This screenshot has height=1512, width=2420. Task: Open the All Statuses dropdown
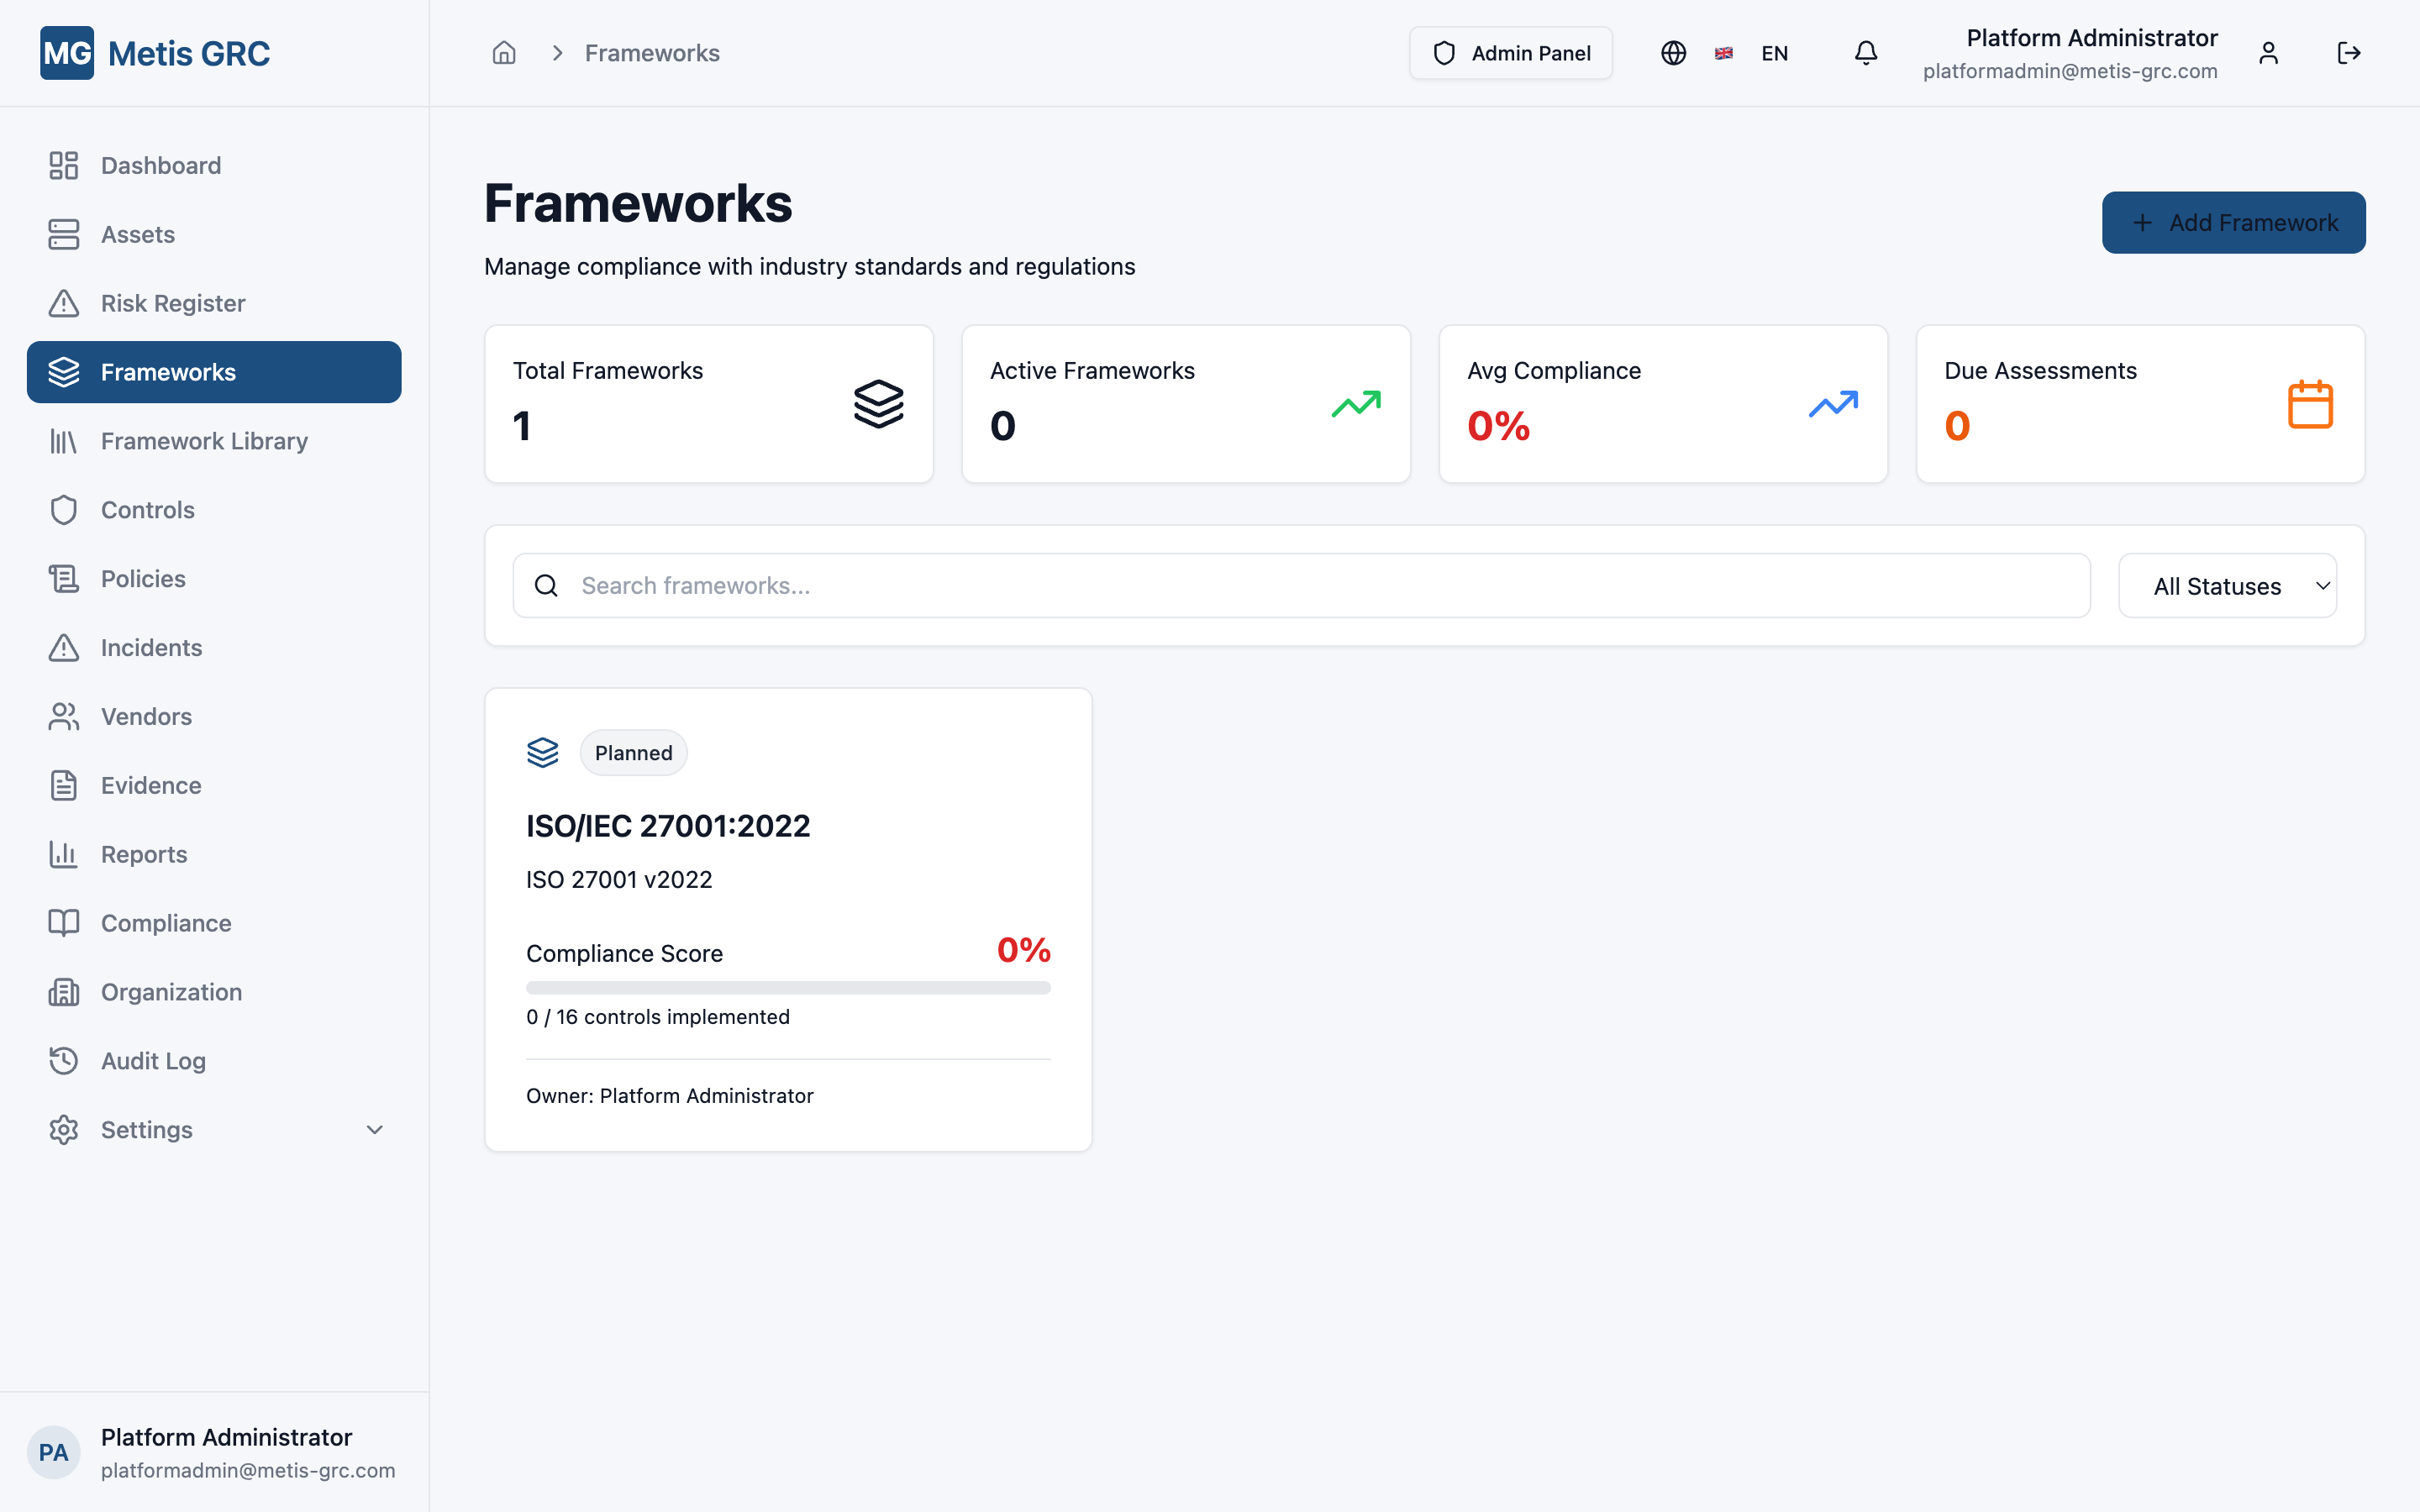(2227, 585)
